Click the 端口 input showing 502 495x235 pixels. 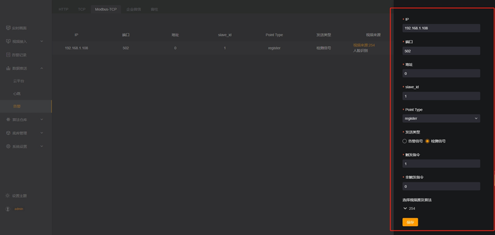pyautogui.click(x=441, y=51)
